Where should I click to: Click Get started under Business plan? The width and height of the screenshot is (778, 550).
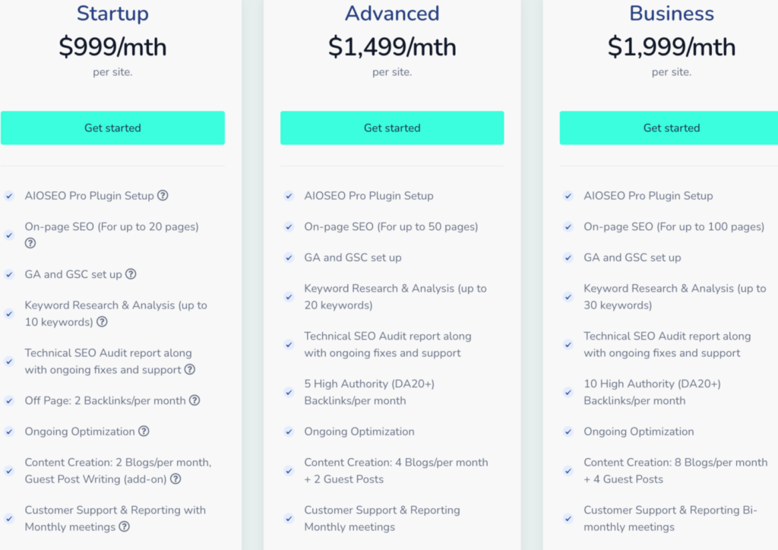672,128
